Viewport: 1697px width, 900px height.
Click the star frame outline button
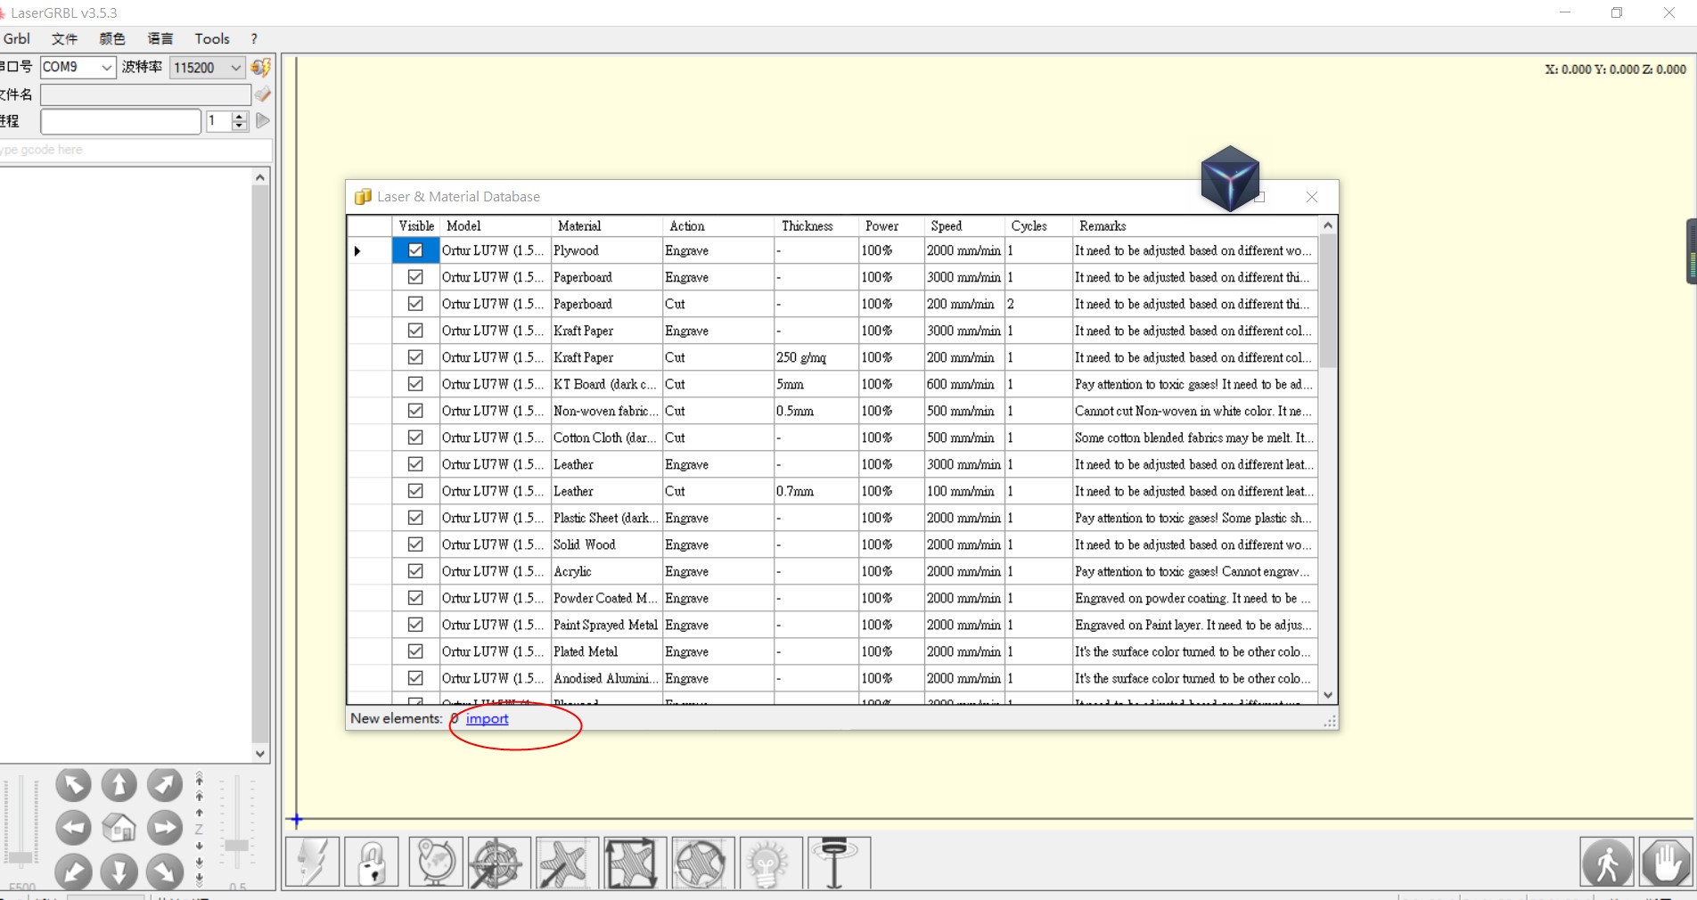pos(635,862)
